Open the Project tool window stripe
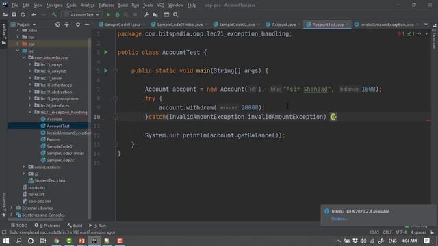Viewport: 438px width, 246px height. click(x=4, y=34)
